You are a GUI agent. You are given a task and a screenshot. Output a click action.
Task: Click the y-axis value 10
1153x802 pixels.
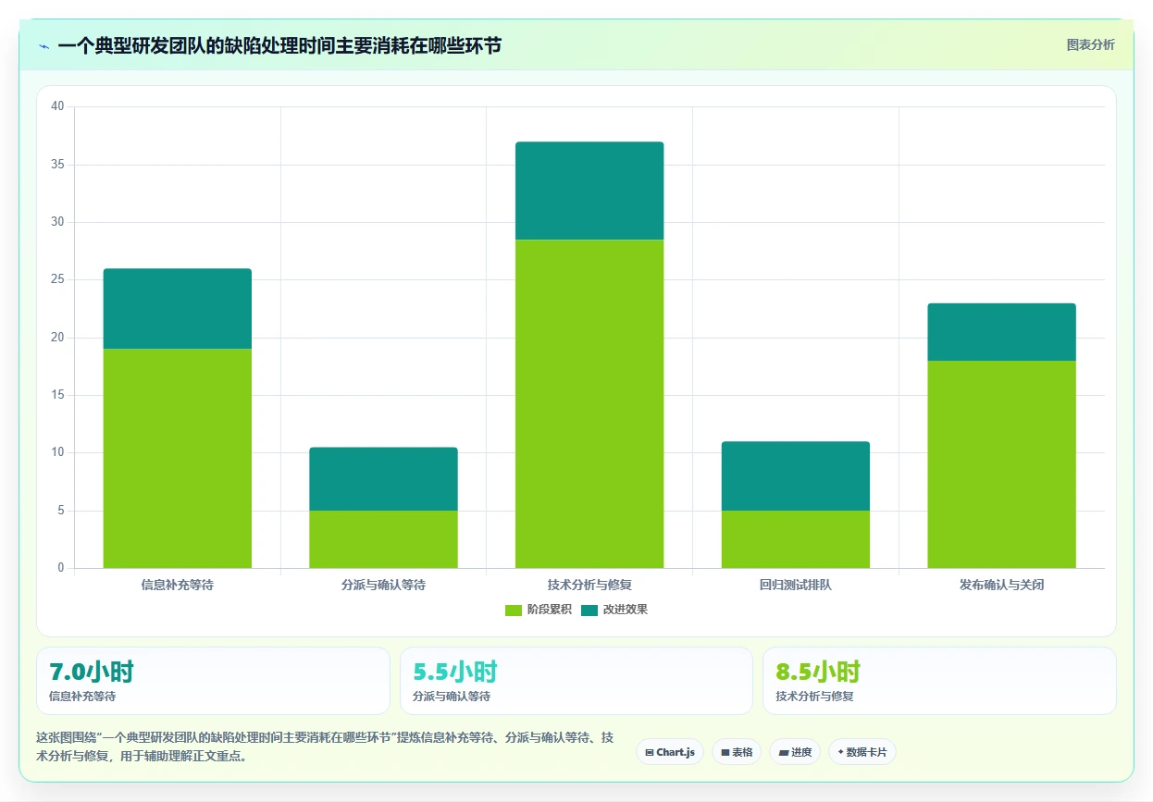pos(57,452)
